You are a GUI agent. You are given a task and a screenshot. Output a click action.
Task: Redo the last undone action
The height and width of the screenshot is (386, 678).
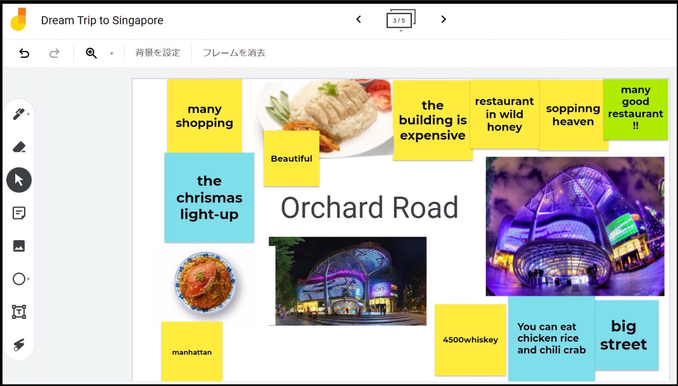click(54, 53)
